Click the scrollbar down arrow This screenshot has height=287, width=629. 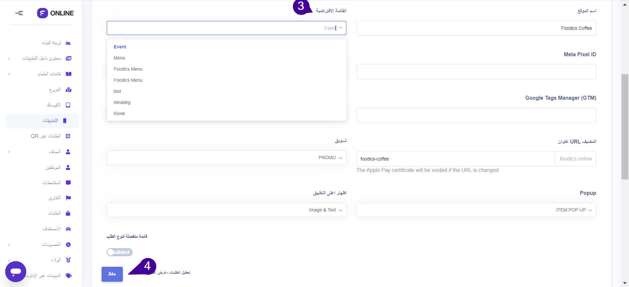[625, 283]
